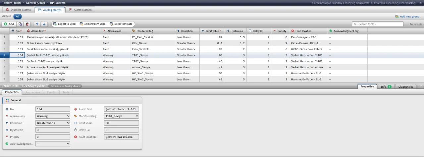The image size is (424, 157).
Task: Click limit value 8.4 cell
Action: (x=212, y=43)
